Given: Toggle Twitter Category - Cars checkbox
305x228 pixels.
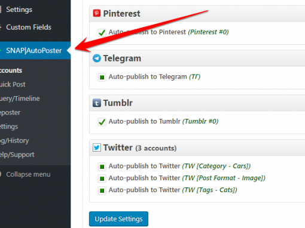Looking at the screenshot, I should [x=102, y=167].
